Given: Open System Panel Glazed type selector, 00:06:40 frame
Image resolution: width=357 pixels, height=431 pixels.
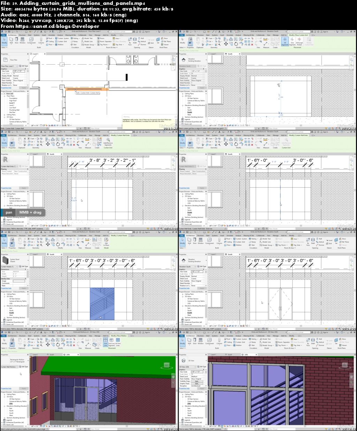Looking at the screenshot, I should tap(15, 260).
